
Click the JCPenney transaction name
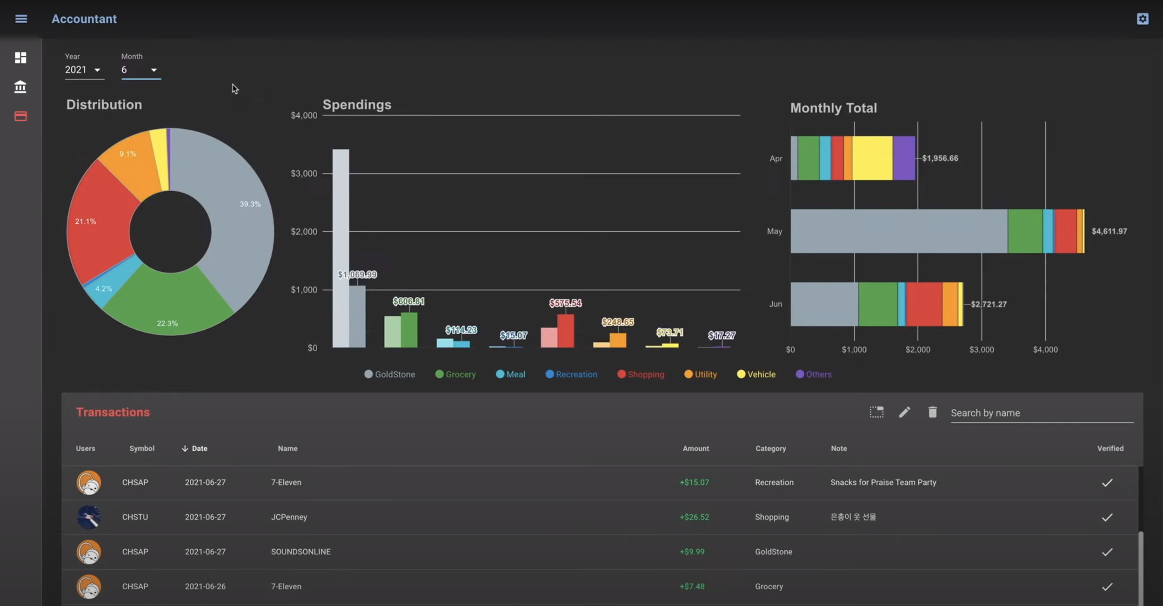289,517
